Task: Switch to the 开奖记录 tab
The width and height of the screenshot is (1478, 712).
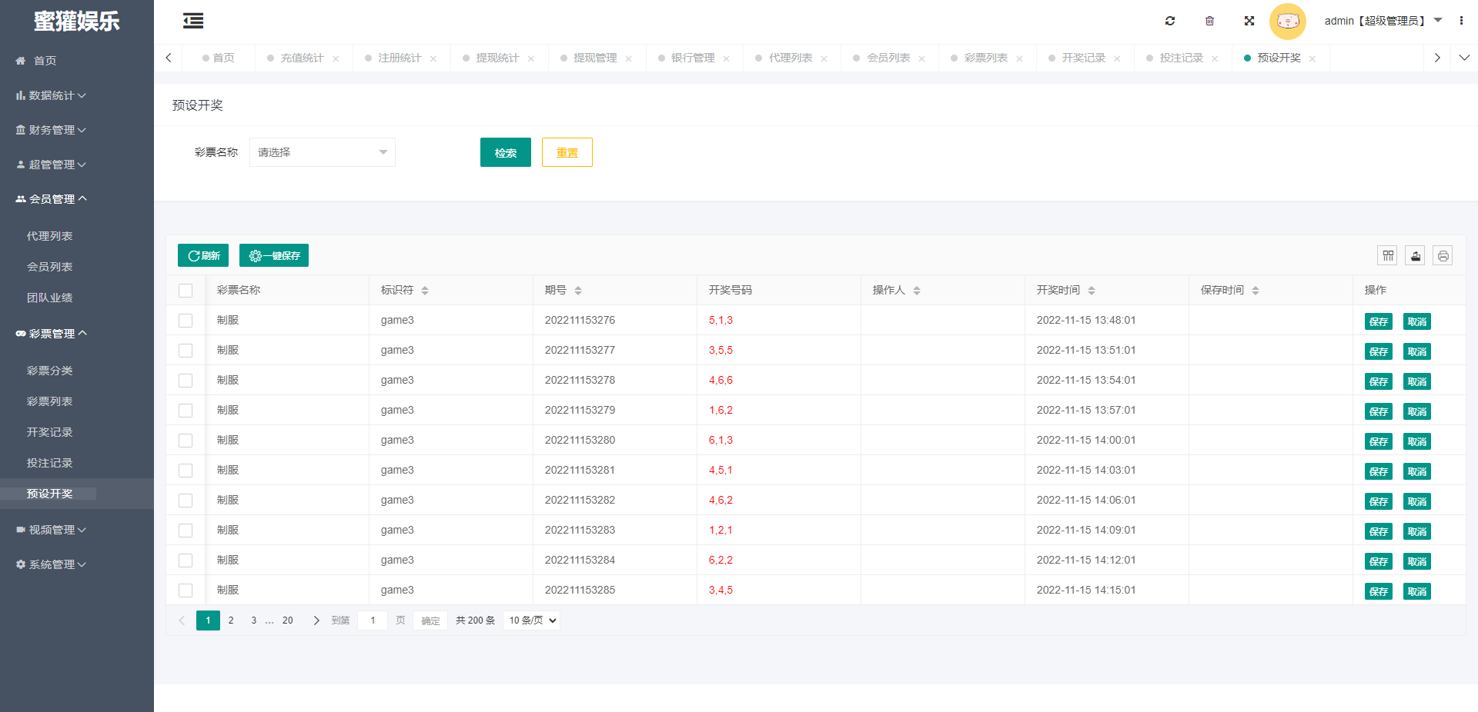Action: click(1083, 58)
